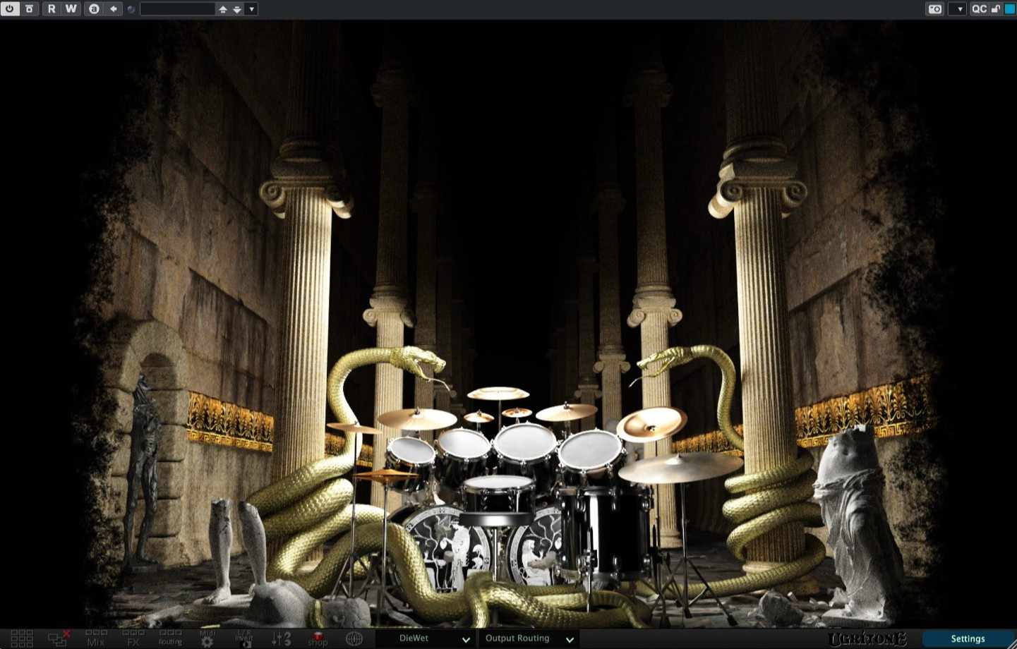Click the blue color swatch at top right
1017x649 pixels.
1010,9
